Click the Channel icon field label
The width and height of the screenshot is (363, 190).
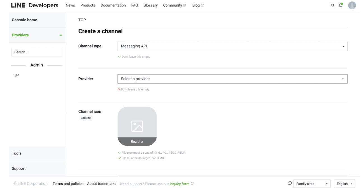pyautogui.click(x=90, y=111)
